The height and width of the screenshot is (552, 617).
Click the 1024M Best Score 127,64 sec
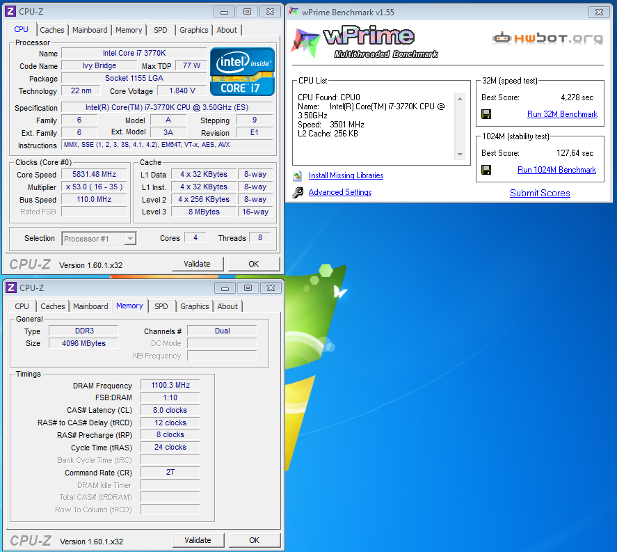tap(575, 152)
